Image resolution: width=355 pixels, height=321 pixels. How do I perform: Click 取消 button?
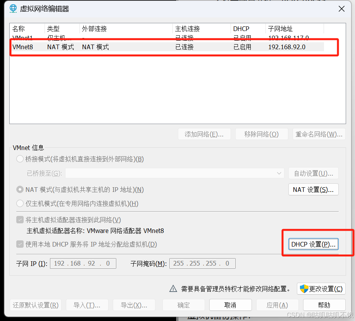pyautogui.click(x=230, y=305)
